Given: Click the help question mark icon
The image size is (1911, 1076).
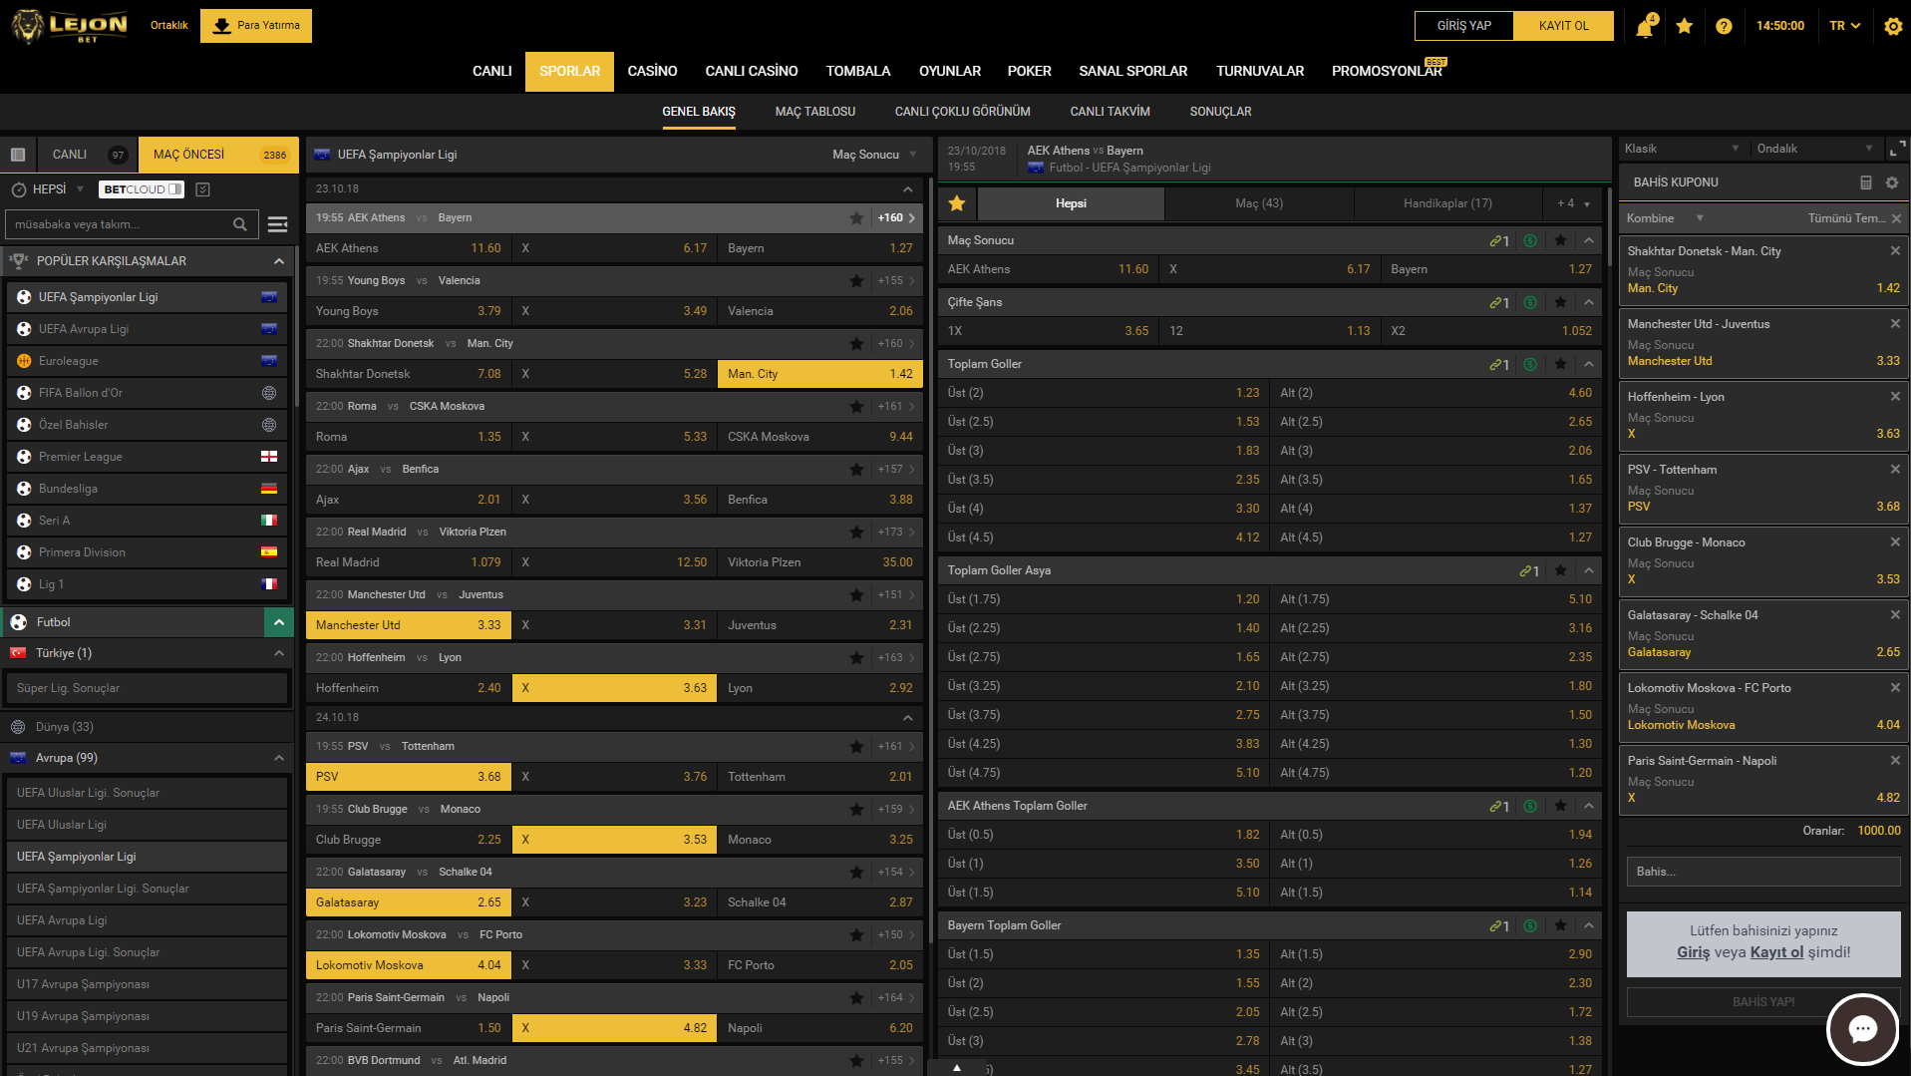Looking at the screenshot, I should pyautogui.click(x=1724, y=27).
